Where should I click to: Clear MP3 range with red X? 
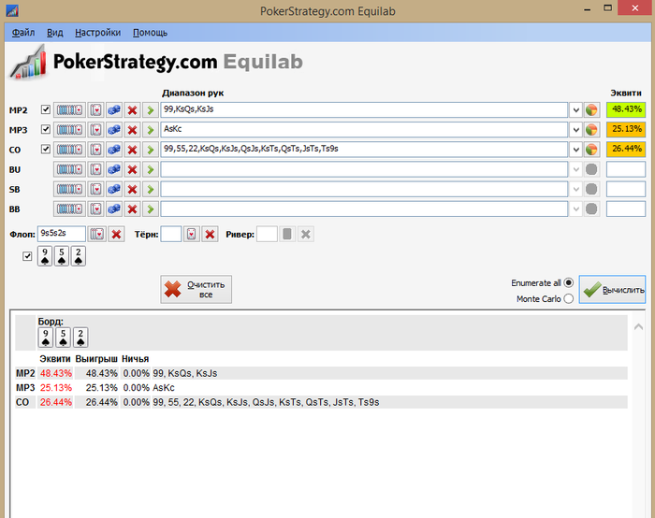(x=133, y=130)
